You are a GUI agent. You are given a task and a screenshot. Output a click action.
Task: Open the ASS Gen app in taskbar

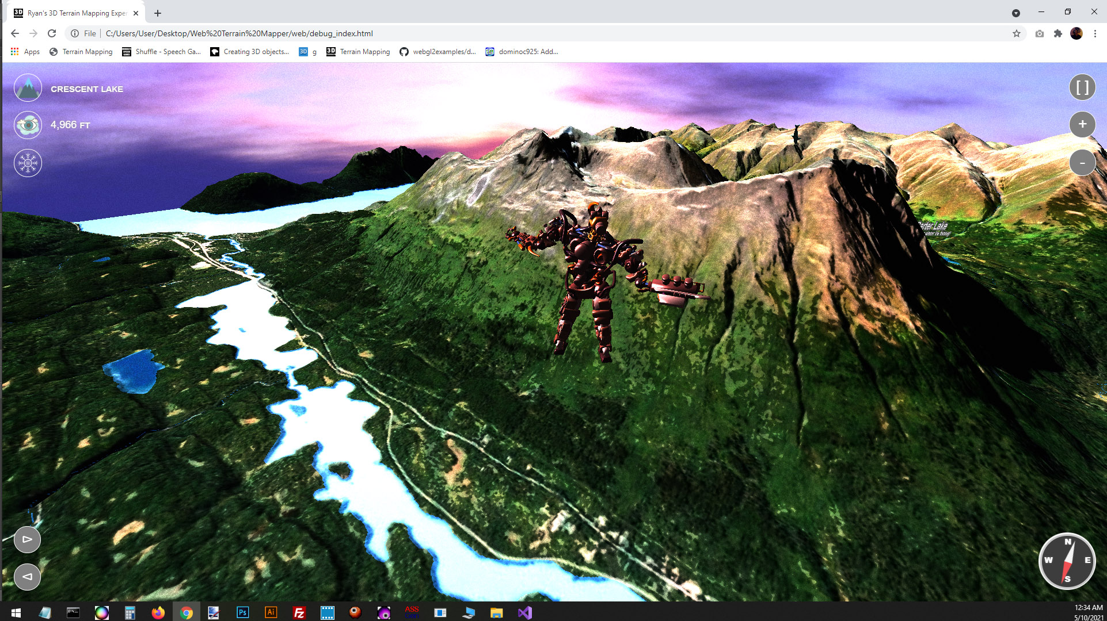click(x=412, y=613)
